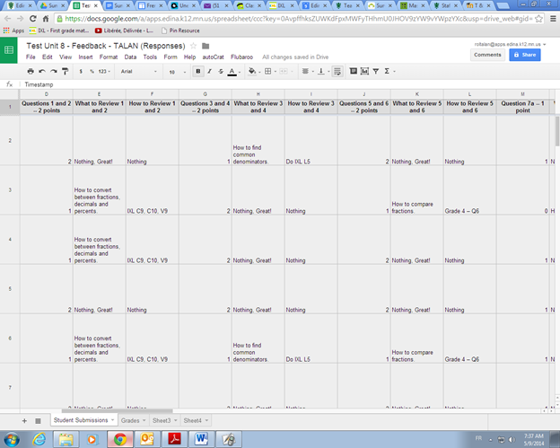Open Outlook from taskbar

tap(147, 439)
